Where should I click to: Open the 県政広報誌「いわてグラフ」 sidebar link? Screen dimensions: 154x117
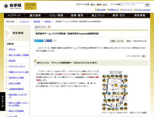[18, 96]
